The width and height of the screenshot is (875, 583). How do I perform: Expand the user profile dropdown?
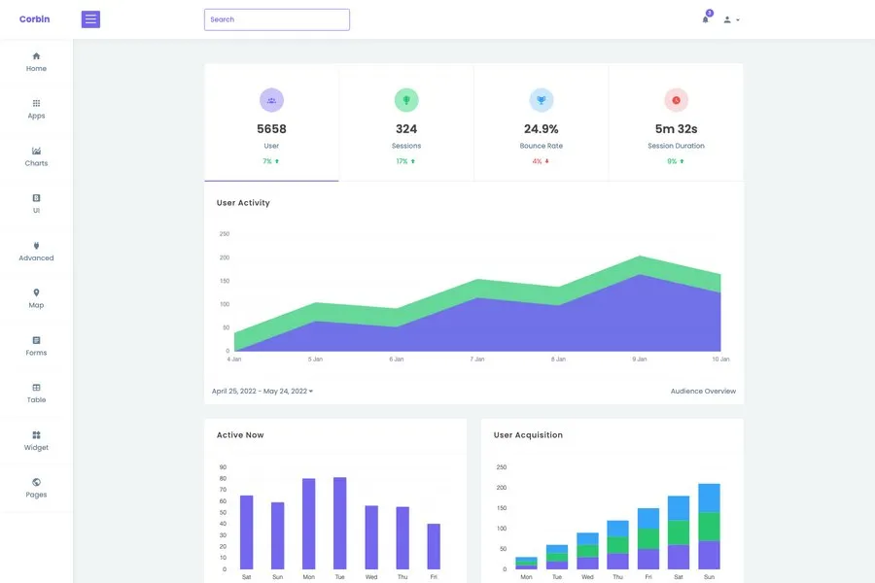(731, 19)
